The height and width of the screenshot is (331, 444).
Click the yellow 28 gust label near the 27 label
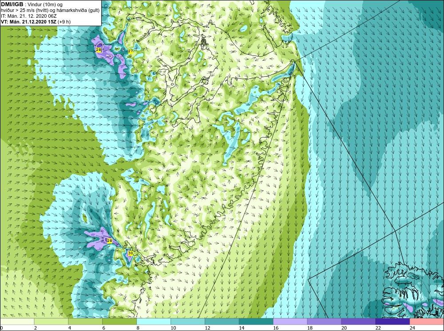[x=99, y=50]
